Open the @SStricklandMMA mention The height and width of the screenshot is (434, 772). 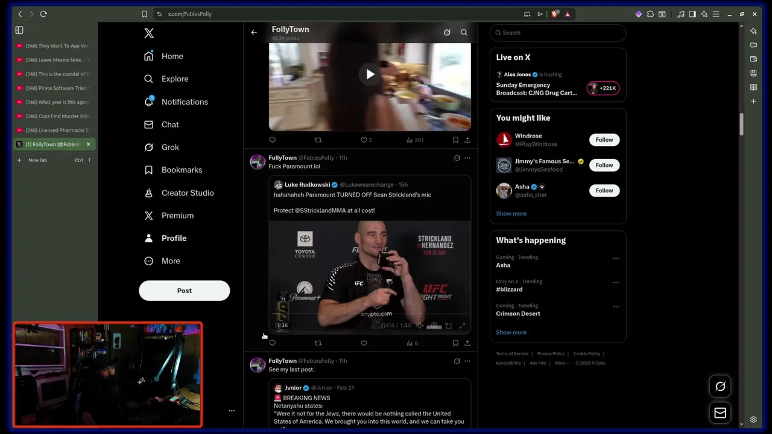point(320,210)
